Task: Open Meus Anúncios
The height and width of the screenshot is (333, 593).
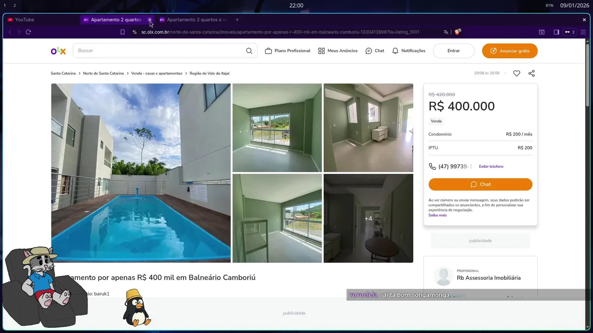Action: click(338, 51)
